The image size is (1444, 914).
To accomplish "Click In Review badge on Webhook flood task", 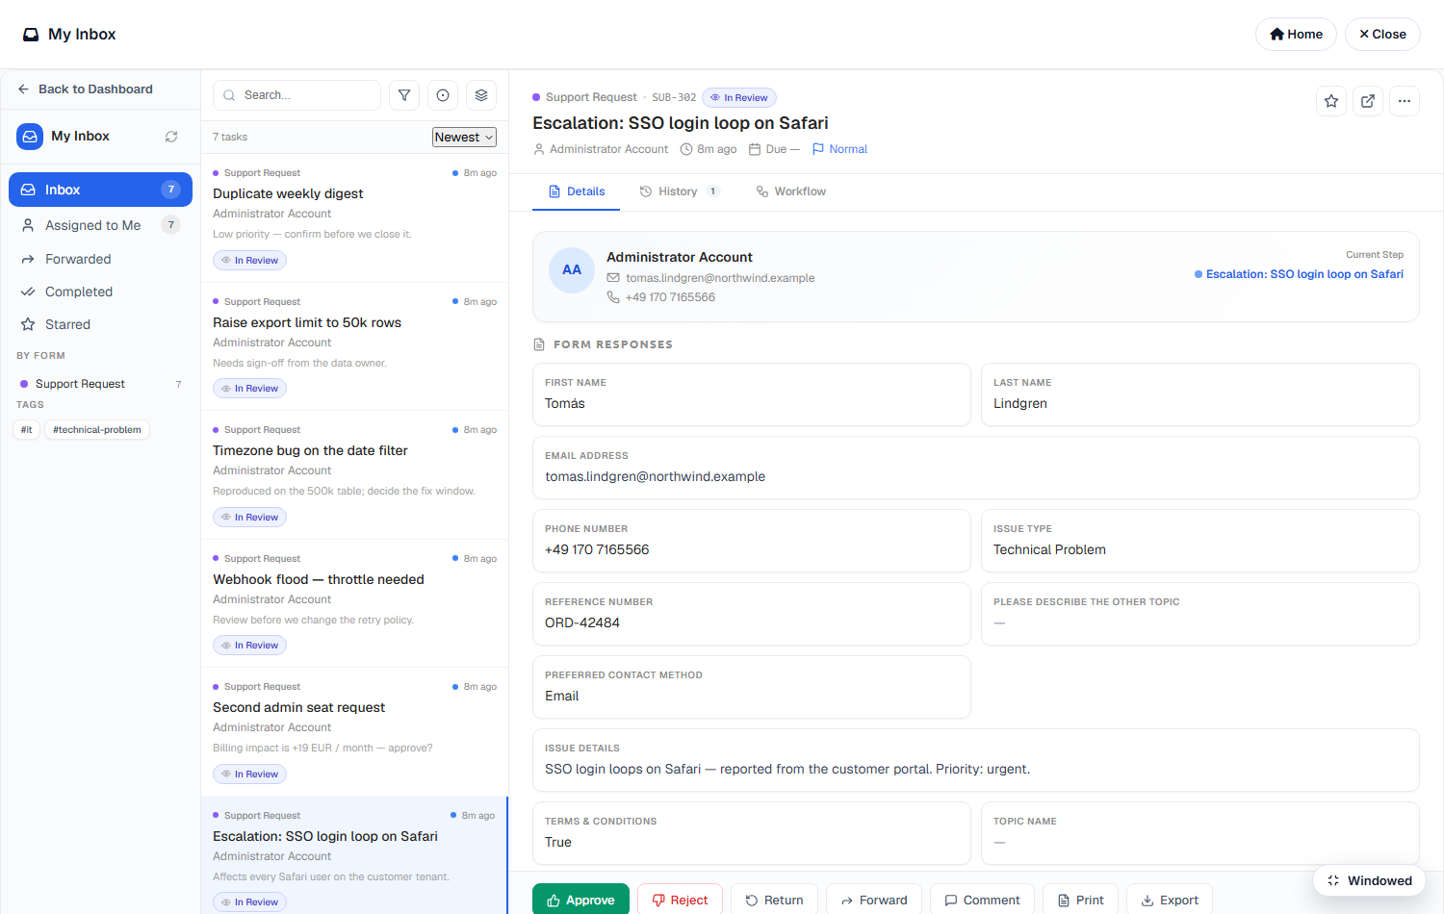I will point(250,646).
